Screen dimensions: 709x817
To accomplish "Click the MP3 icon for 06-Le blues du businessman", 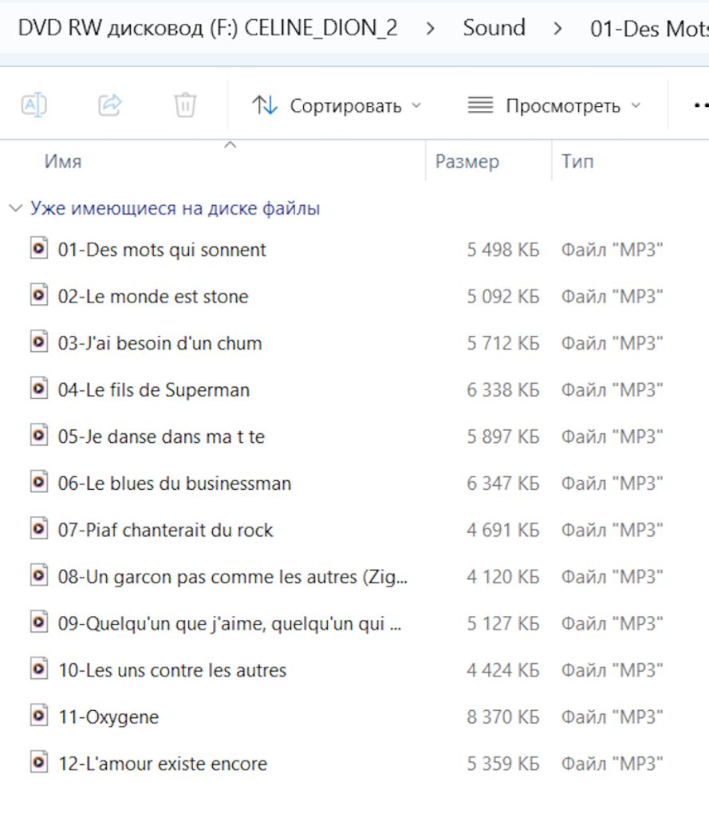I will coord(39,482).
